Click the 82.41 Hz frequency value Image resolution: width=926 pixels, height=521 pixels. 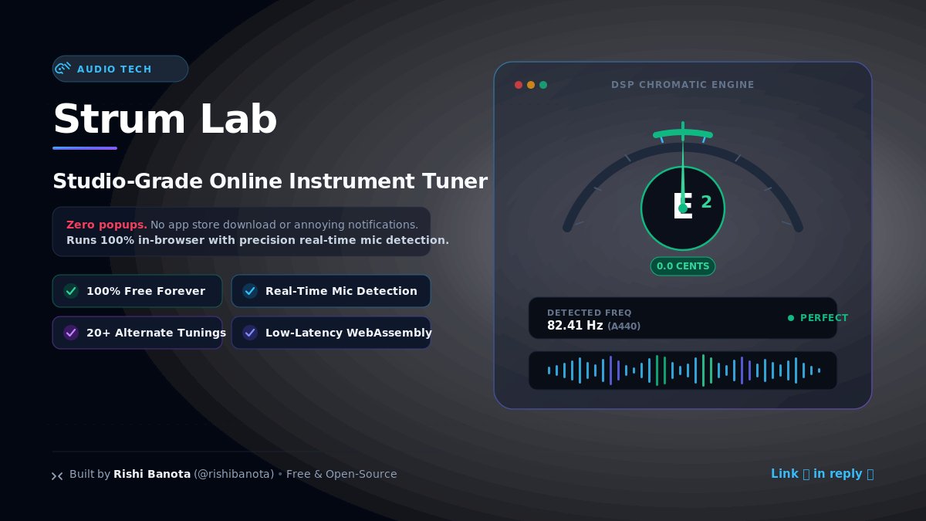(x=575, y=326)
